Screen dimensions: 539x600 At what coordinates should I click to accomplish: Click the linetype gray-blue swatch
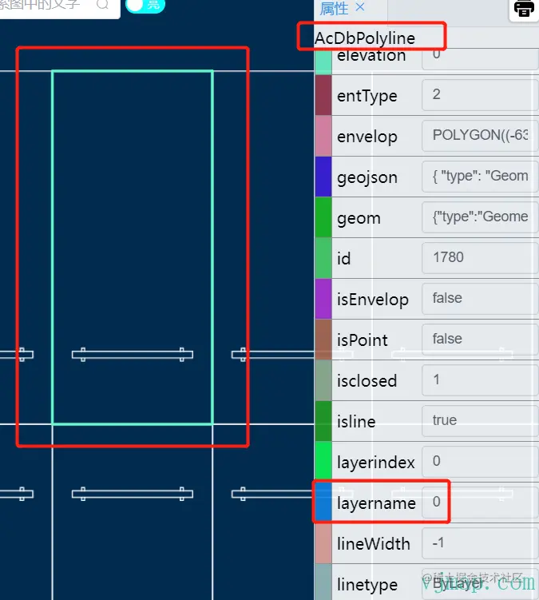(x=323, y=582)
